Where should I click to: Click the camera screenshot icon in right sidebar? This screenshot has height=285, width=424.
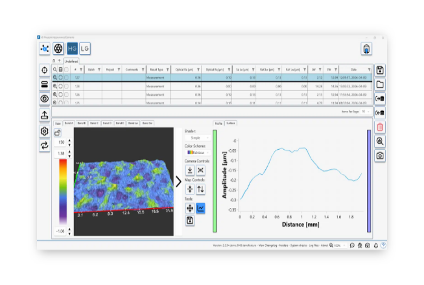(380, 156)
